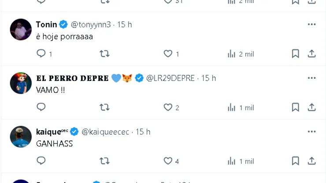The height and width of the screenshot is (183, 326).
Task: Open more options for kaique's tweet
Action: pos(312,132)
